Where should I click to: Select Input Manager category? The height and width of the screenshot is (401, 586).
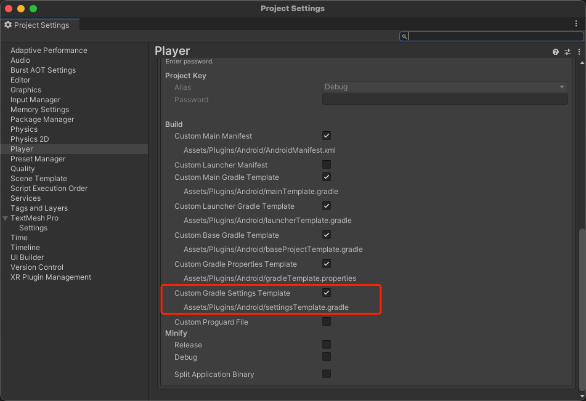[x=36, y=100]
